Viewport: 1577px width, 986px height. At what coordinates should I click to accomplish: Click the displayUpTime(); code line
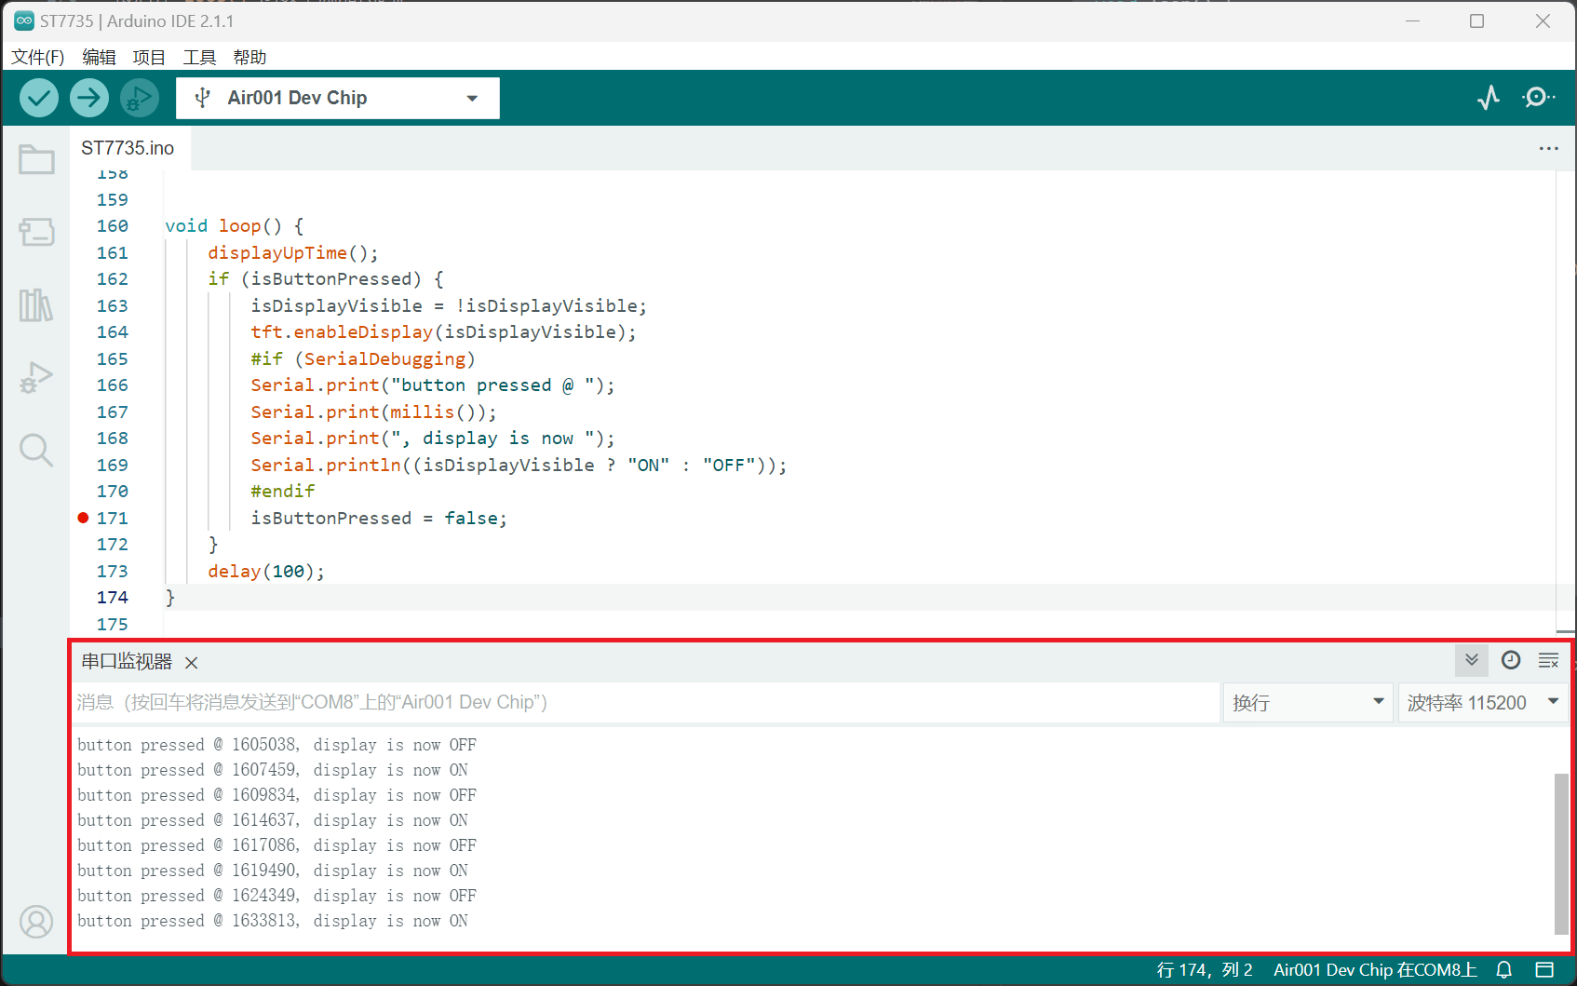tap(293, 253)
